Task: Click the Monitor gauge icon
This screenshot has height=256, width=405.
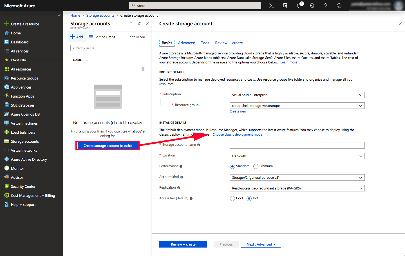Action: pos(7,168)
